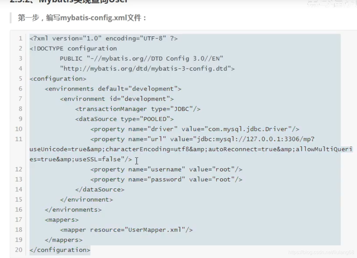Click the driver property com.mysql.jdbc.Driver line
Image resolution: width=357 pixels, height=258 pixels.
195,129
